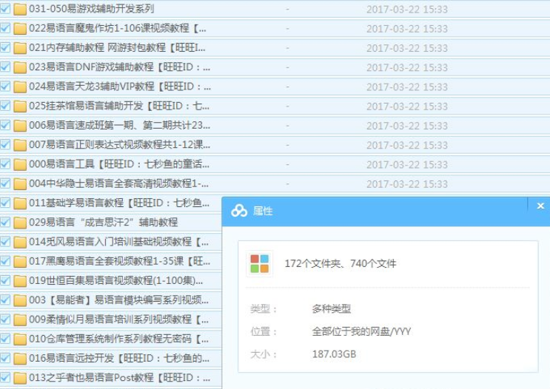Click location value 全部位于我的网盘/YYY
Viewport: 550px width, 389px height.
[x=362, y=331]
